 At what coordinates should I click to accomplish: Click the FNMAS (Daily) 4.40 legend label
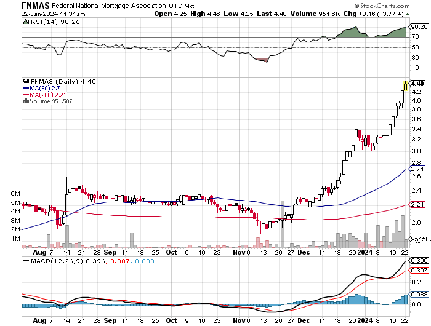[x=63, y=81]
